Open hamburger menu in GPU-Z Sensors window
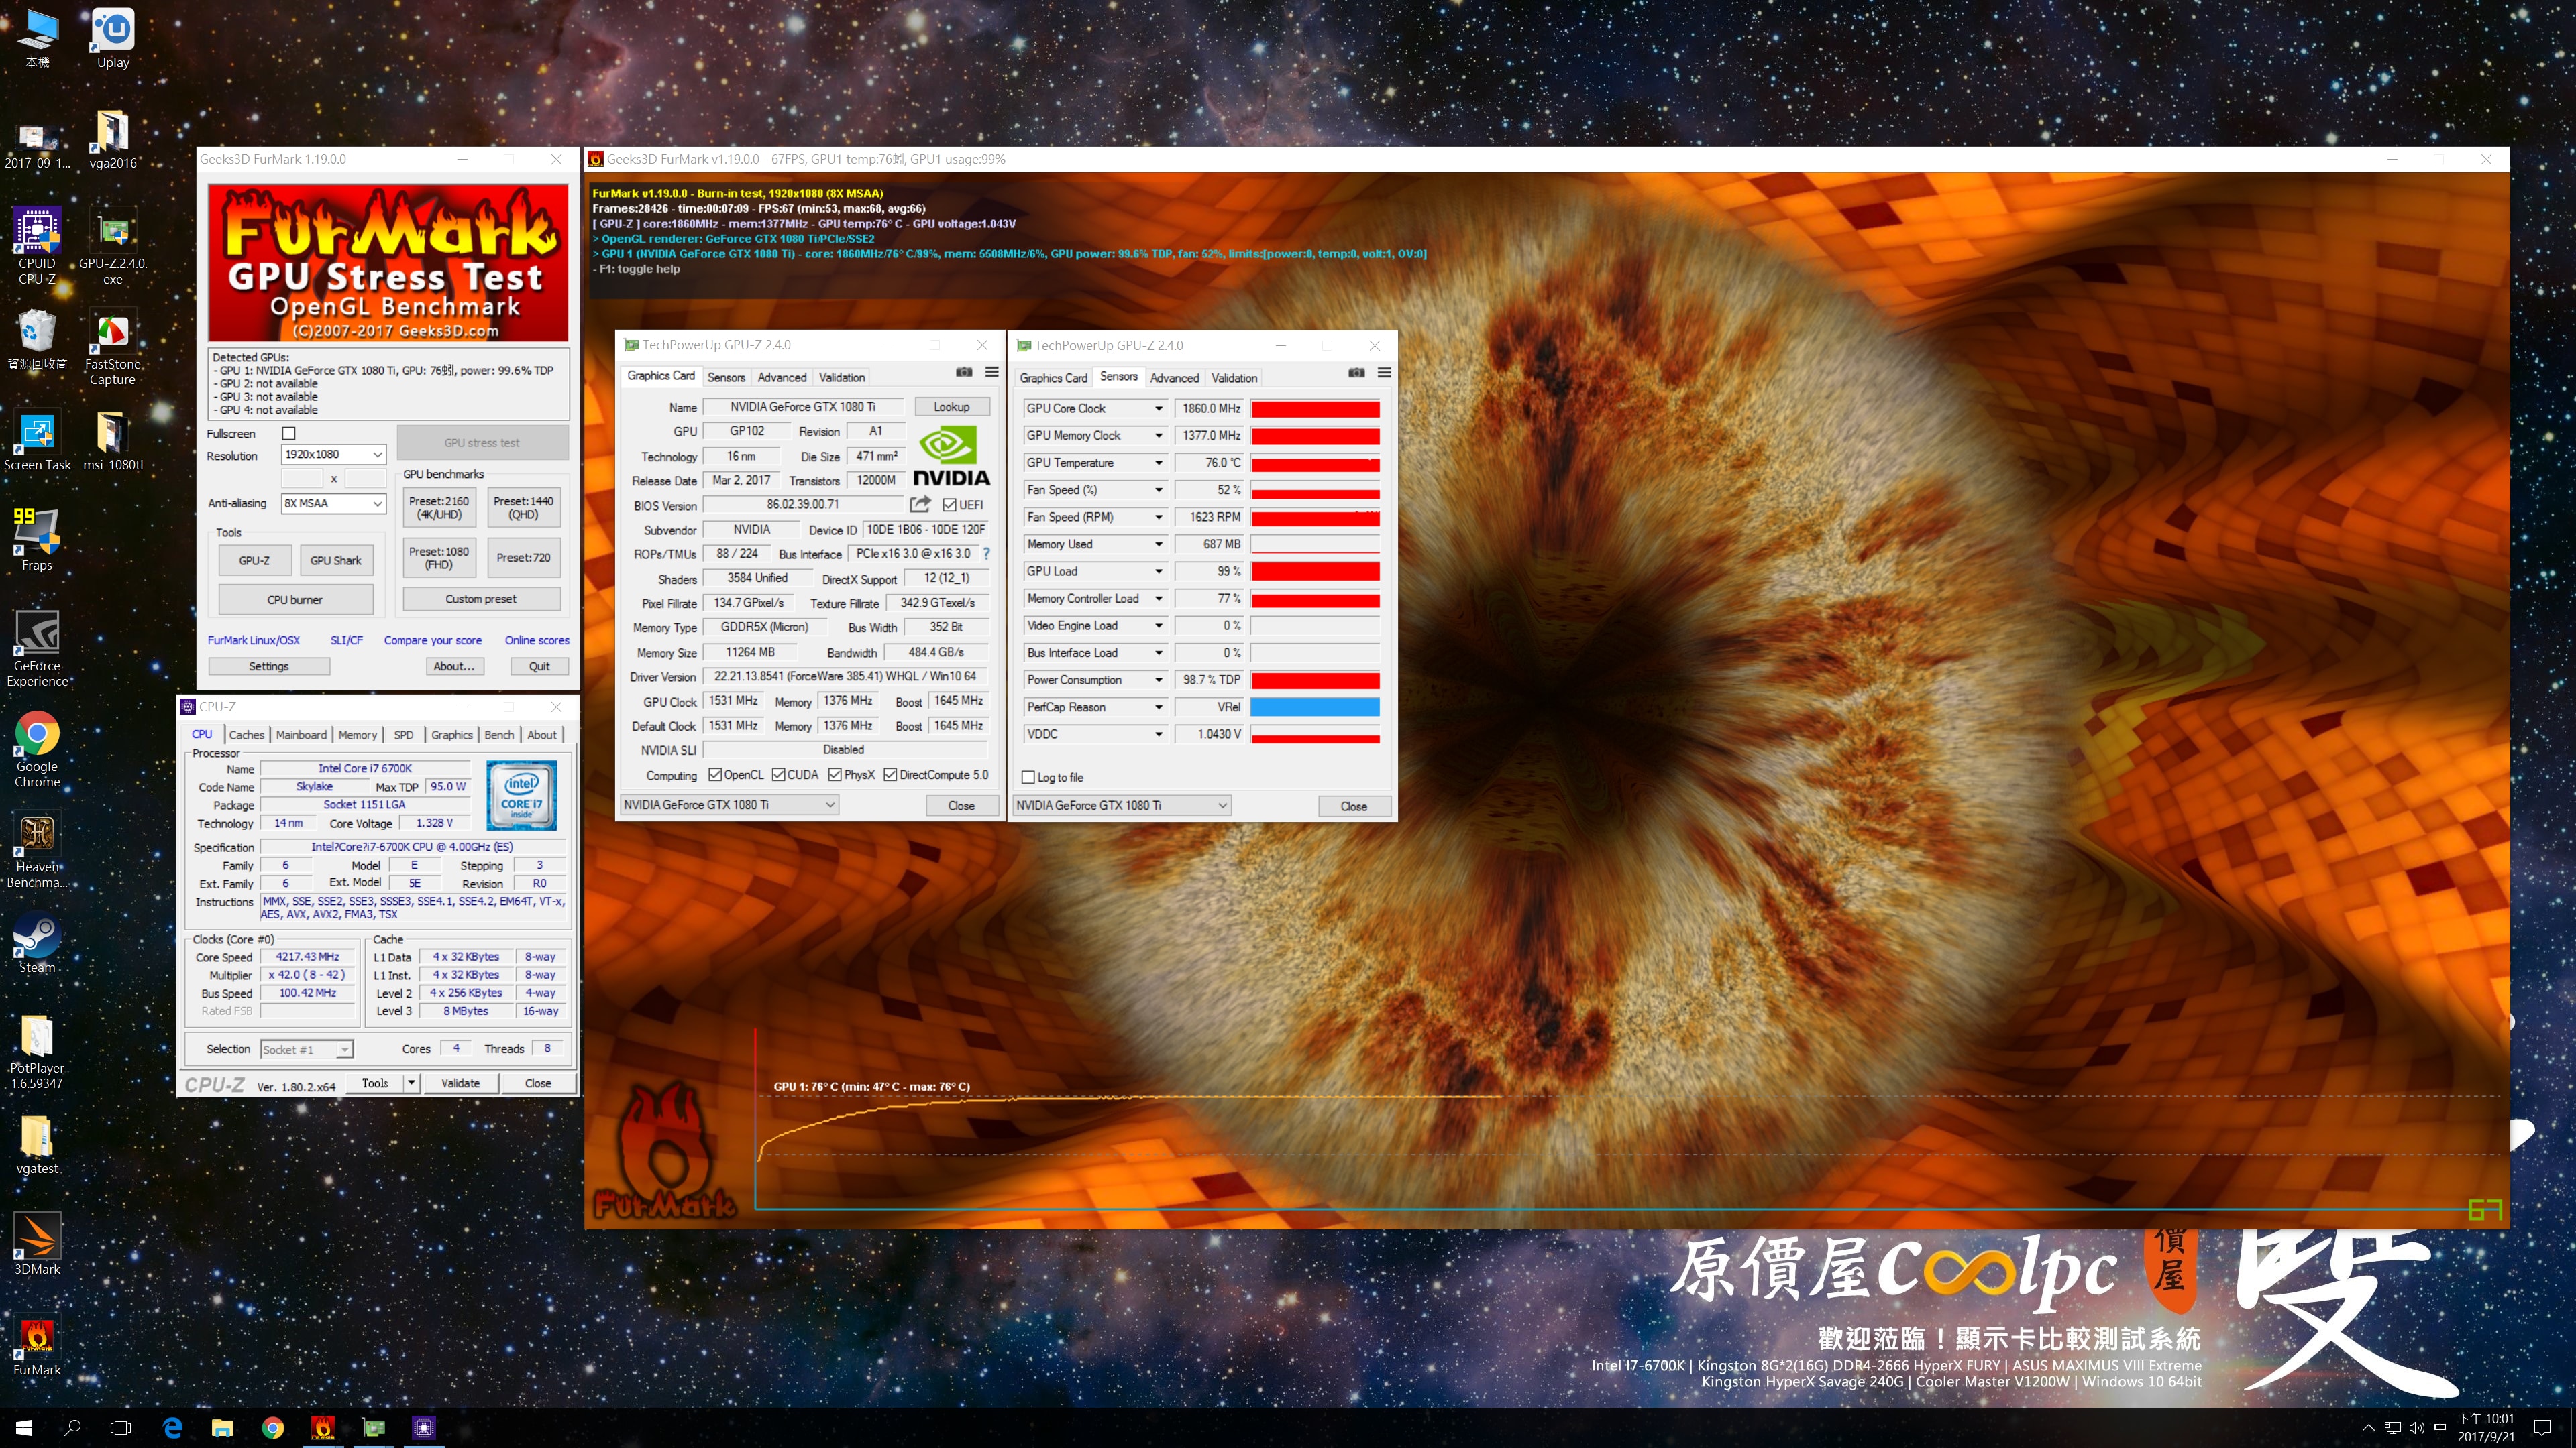Image resolution: width=2576 pixels, height=1448 pixels. click(1384, 373)
